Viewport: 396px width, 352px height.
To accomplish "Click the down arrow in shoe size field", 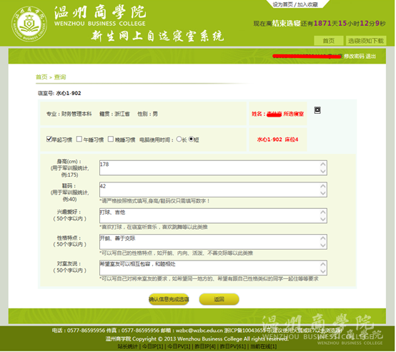I will click(323, 193).
